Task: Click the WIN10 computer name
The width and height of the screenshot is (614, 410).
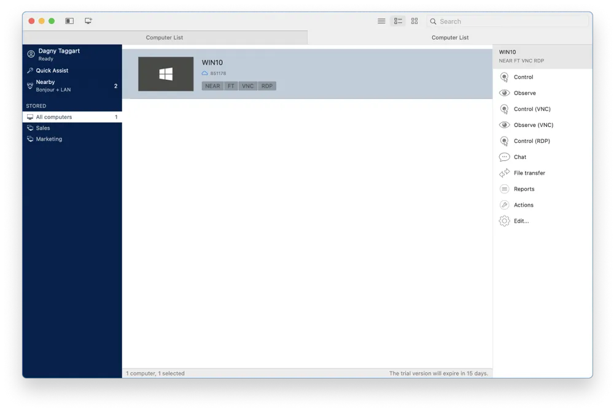Action: (x=212, y=63)
